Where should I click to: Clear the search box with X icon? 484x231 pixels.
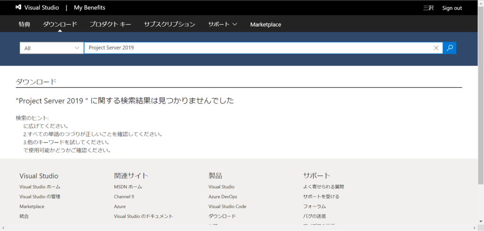(x=436, y=48)
